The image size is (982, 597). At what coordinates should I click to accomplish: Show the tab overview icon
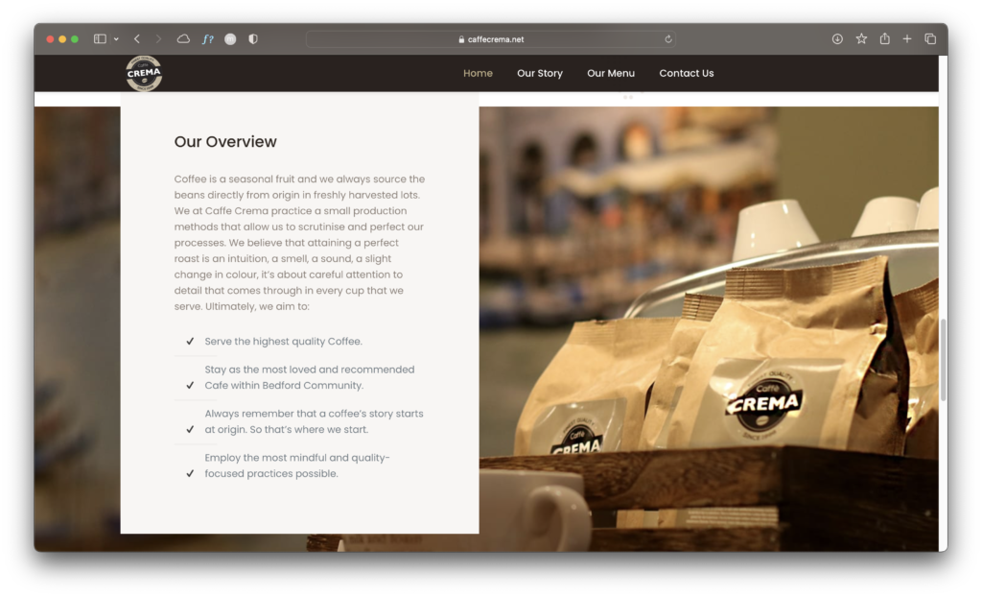(930, 38)
